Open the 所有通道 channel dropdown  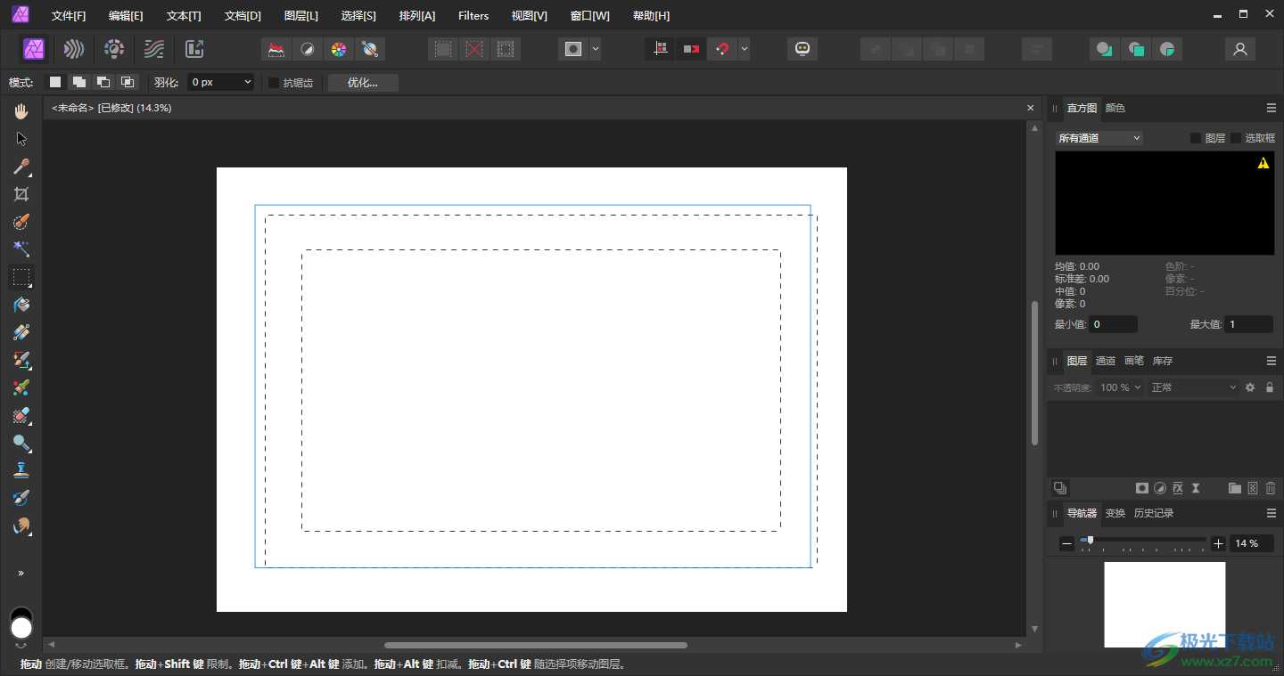1099,138
